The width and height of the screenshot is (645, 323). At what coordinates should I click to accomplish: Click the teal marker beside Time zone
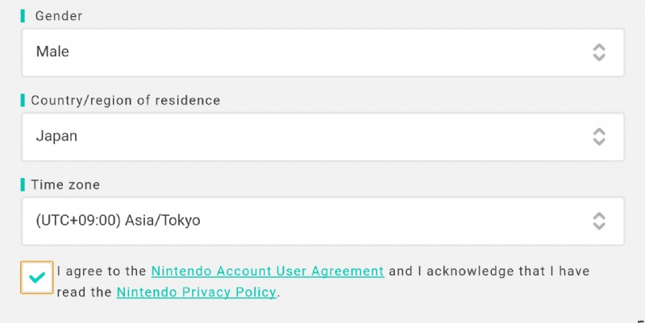coord(23,184)
